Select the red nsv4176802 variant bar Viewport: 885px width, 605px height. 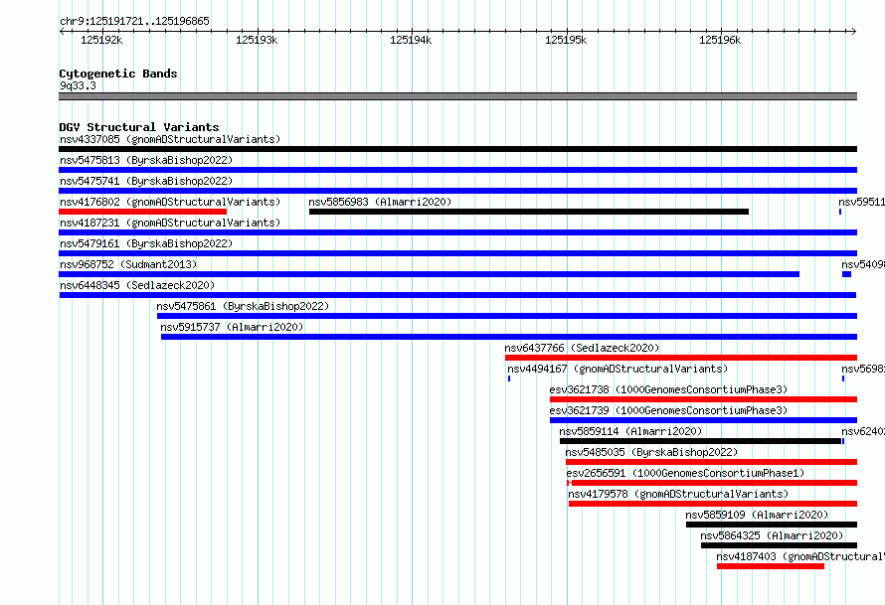tap(143, 212)
